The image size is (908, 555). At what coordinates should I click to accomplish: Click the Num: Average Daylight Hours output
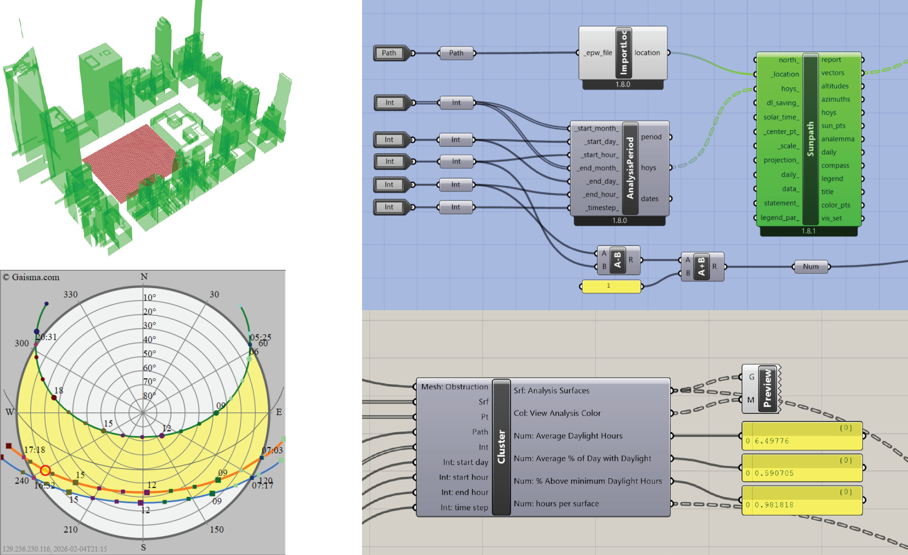[568, 435]
